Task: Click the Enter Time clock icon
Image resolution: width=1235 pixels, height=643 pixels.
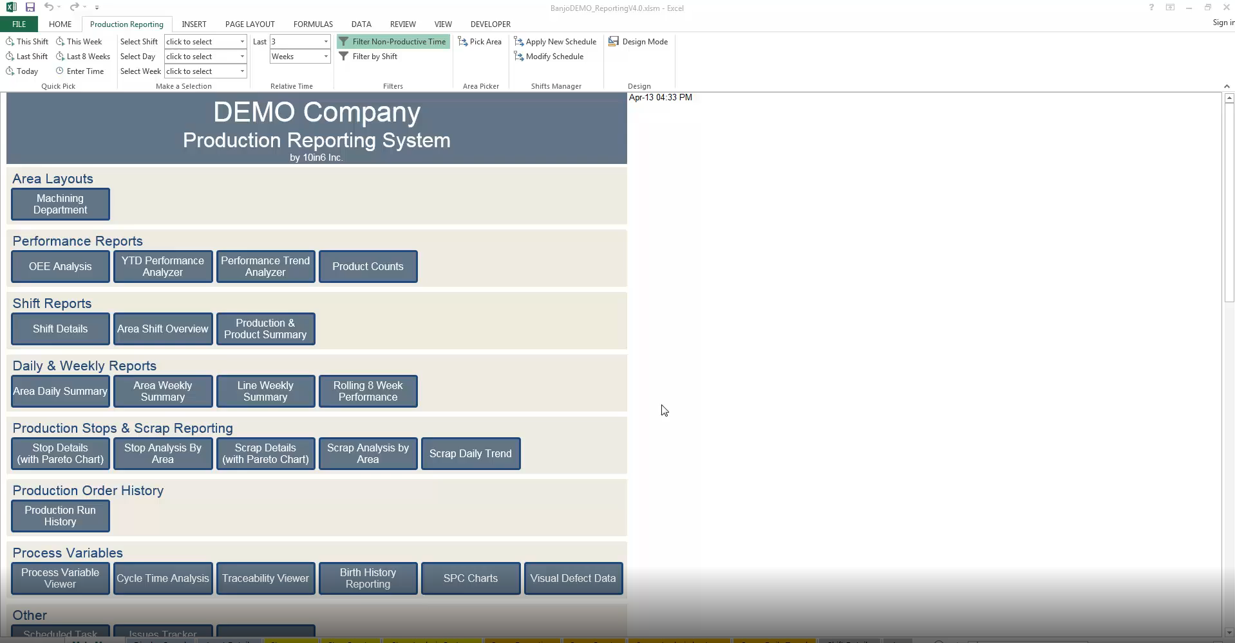Action: click(60, 71)
